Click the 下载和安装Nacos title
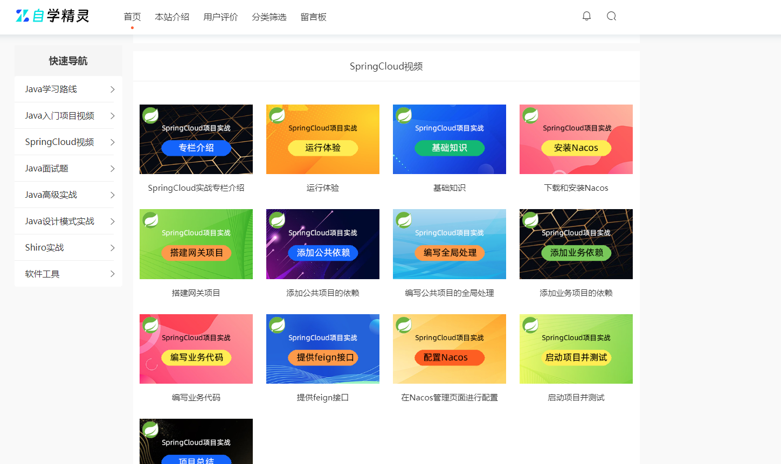This screenshot has width=781, height=464. pos(576,188)
